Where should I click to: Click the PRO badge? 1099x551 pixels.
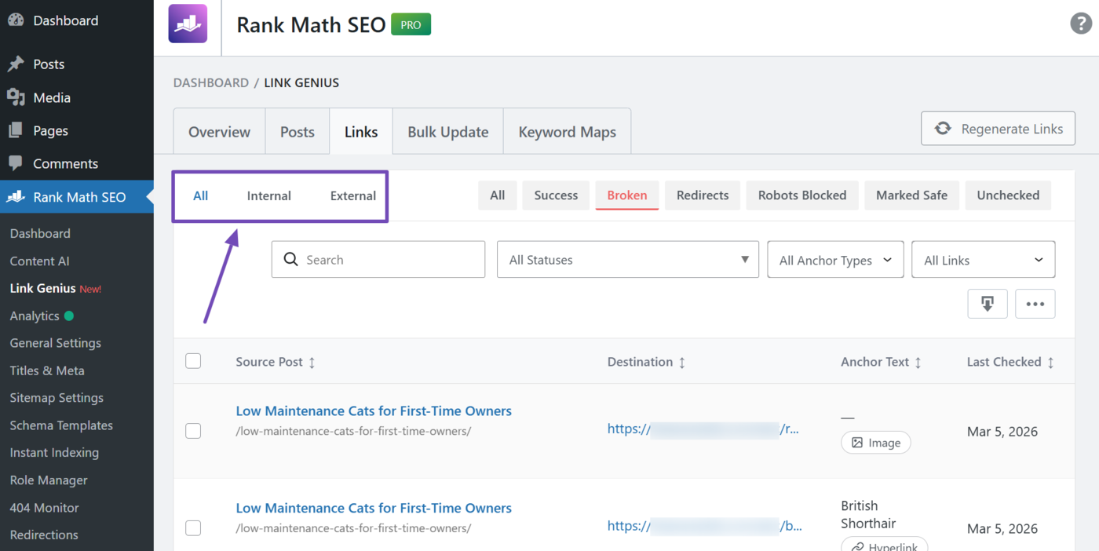(x=411, y=24)
